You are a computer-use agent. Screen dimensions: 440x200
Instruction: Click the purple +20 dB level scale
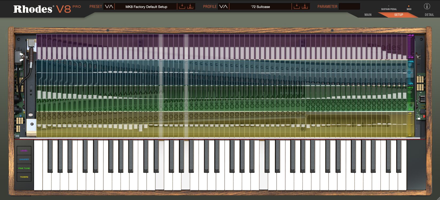(411, 46)
